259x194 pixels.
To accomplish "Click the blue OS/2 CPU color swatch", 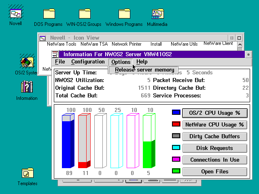I will (176, 112).
